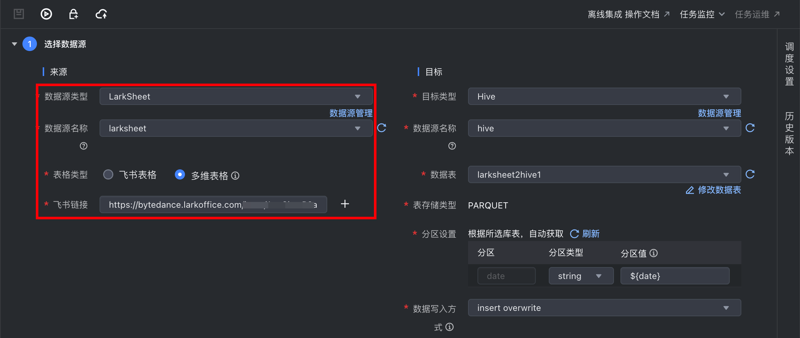800x338 pixels.
Task: Open the 历史版本 side tab
Action: point(789,134)
